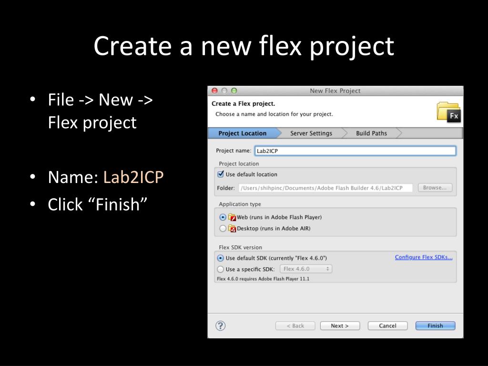This screenshot has height=366, width=488.
Task: Click the Folder path field
Action: (x=326, y=188)
